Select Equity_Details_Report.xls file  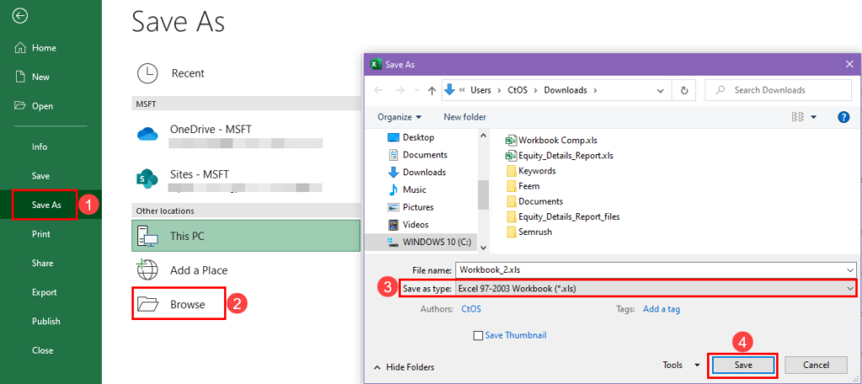(x=559, y=155)
